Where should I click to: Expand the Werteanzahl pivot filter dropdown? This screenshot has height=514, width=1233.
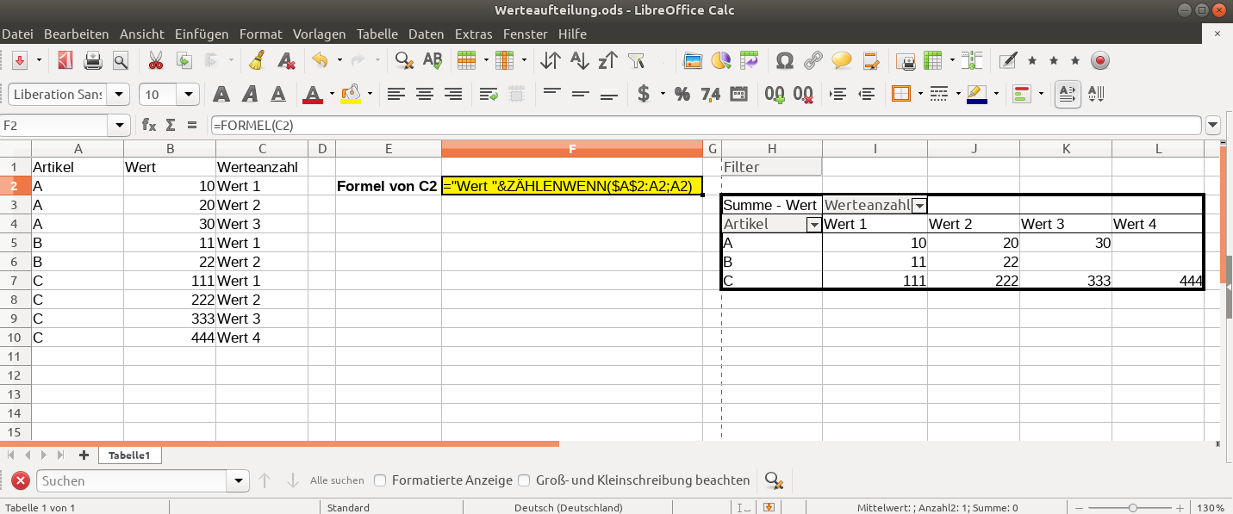(919, 205)
